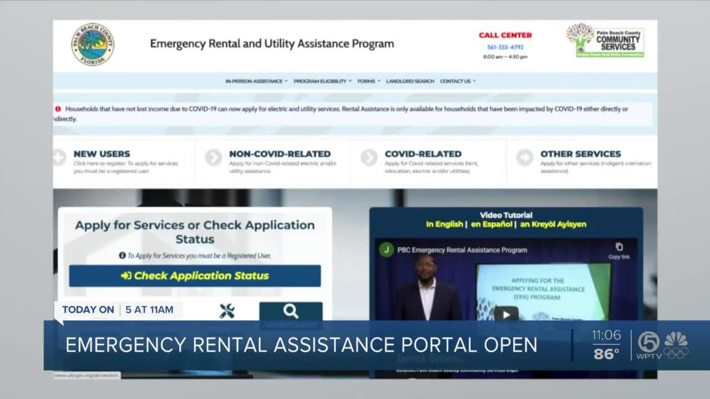
Task: Click the arrow icon beside Covid-Related
Action: pyautogui.click(x=369, y=158)
